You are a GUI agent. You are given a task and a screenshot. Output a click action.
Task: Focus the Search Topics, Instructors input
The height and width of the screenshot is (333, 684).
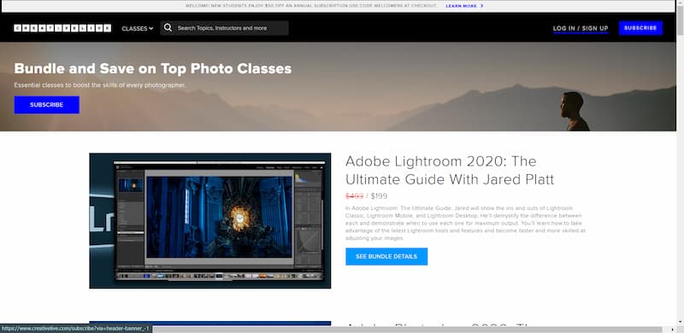pyautogui.click(x=224, y=28)
